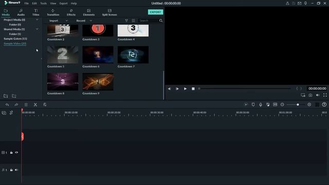329x185 pixels.
Task: Open preview display settings icon
Action: pos(303,95)
